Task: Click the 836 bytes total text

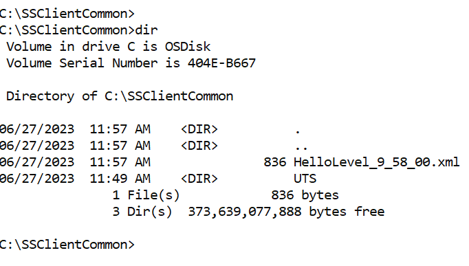Action: coord(305,195)
